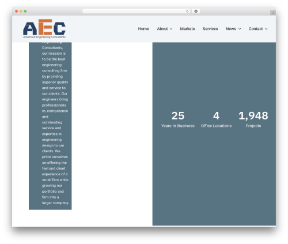
Task: Open the Home page
Action: pos(143,29)
